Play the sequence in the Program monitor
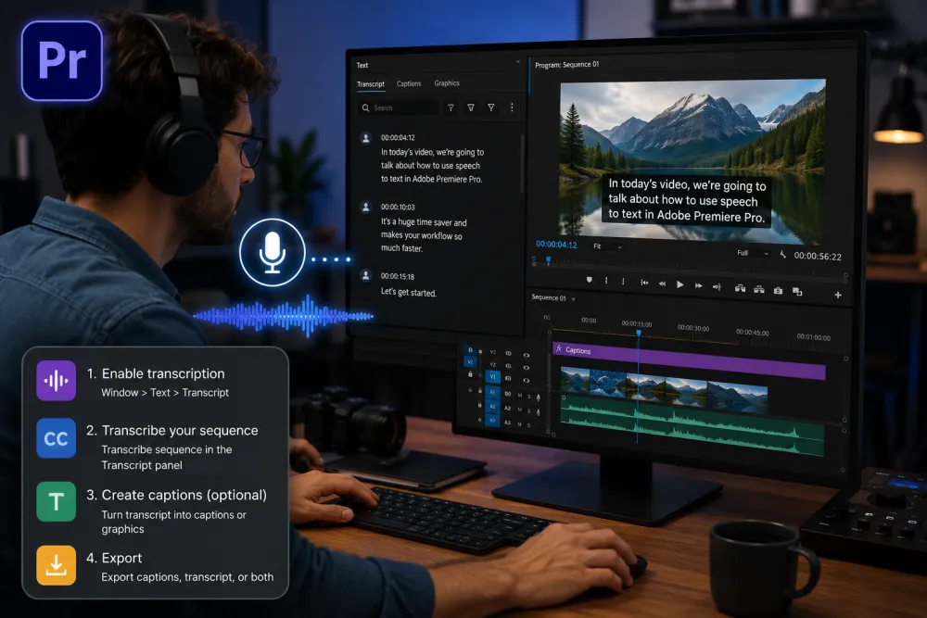 coord(679,284)
